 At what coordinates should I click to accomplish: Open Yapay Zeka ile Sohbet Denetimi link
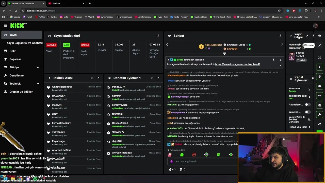300,119
